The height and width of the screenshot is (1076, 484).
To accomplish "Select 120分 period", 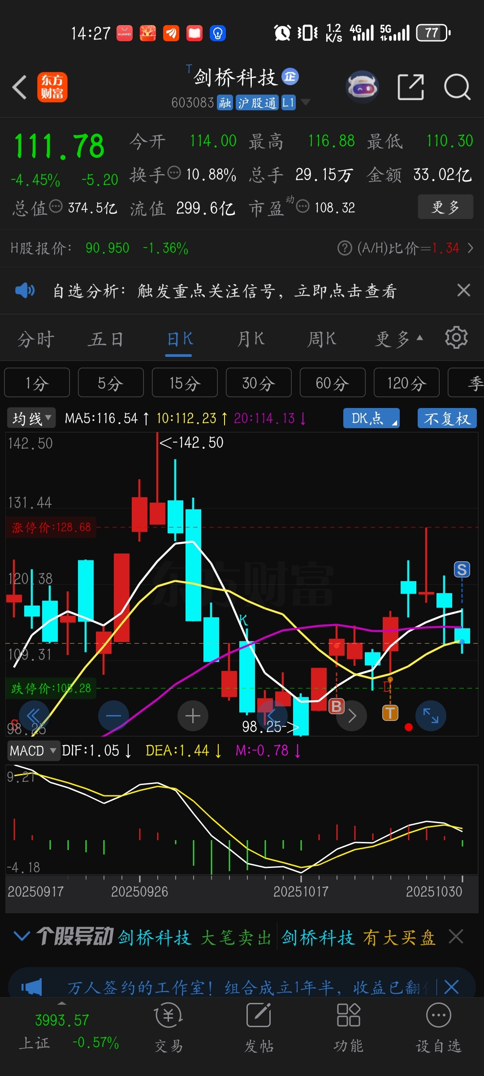I will click(x=406, y=383).
